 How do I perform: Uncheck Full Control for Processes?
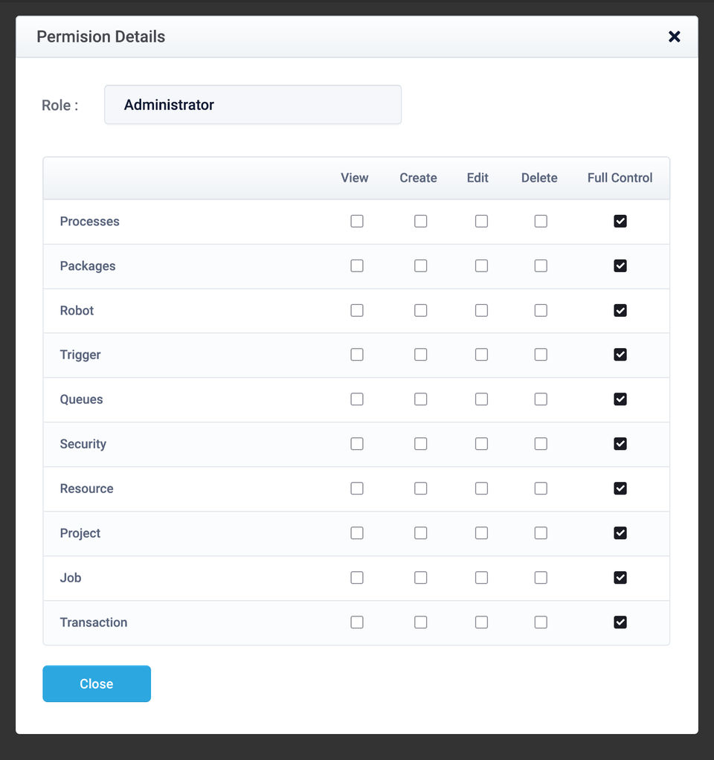click(x=620, y=221)
